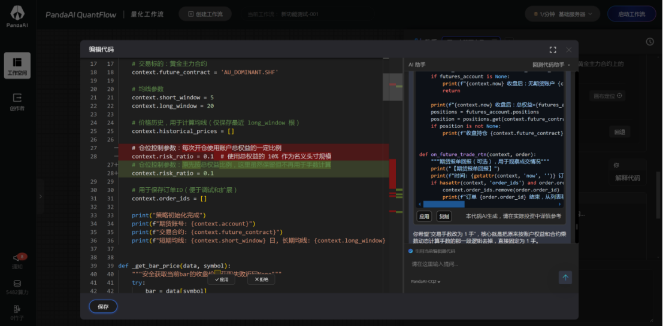Click the PandaAI logo icon
Screen dimensions: 663x326
17,13
